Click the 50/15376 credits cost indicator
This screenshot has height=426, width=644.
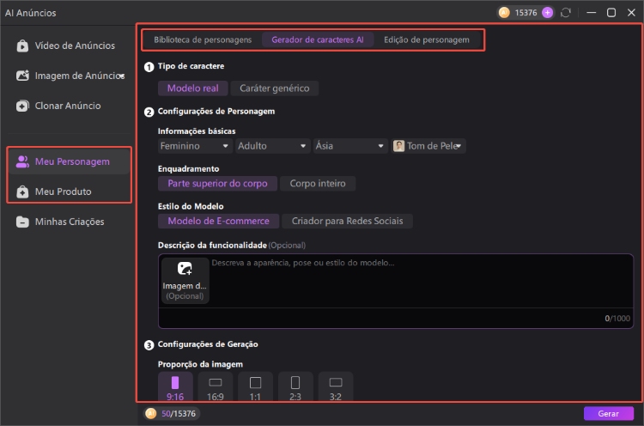(172, 414)
